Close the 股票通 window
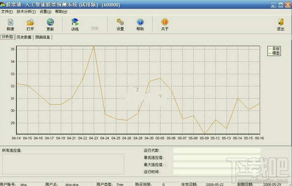This screenshot has width=292, height=186. 288,5
